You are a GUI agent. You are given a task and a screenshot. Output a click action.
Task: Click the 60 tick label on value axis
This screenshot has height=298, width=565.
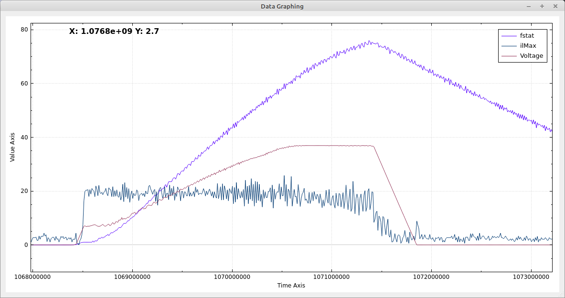pos(23,84)
